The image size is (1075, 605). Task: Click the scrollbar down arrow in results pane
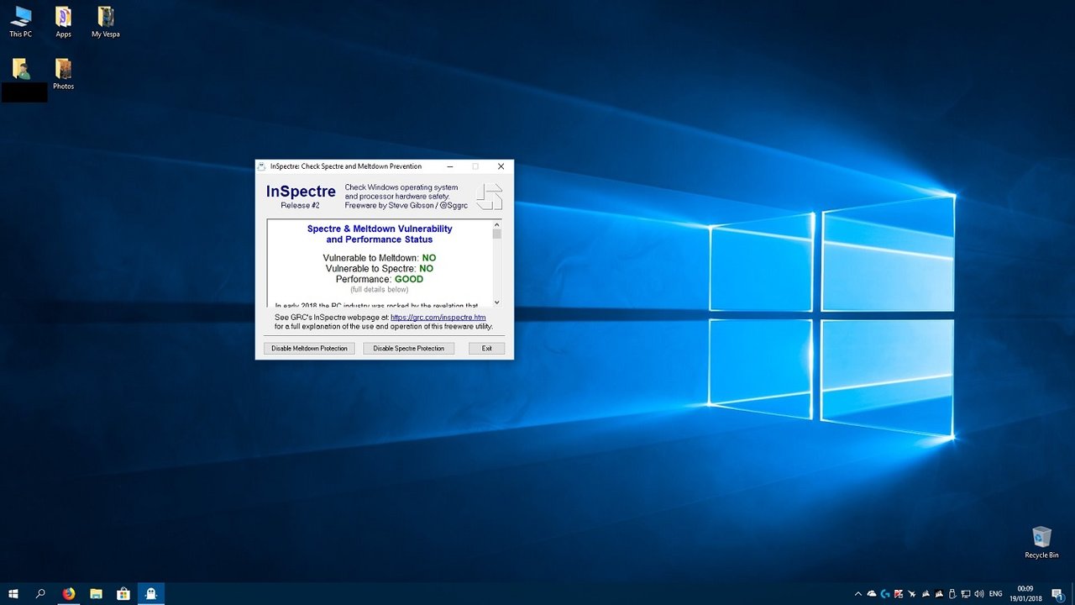[x=496, y=302]
